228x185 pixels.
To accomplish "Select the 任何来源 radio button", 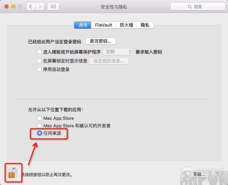I will pos(40,133).
